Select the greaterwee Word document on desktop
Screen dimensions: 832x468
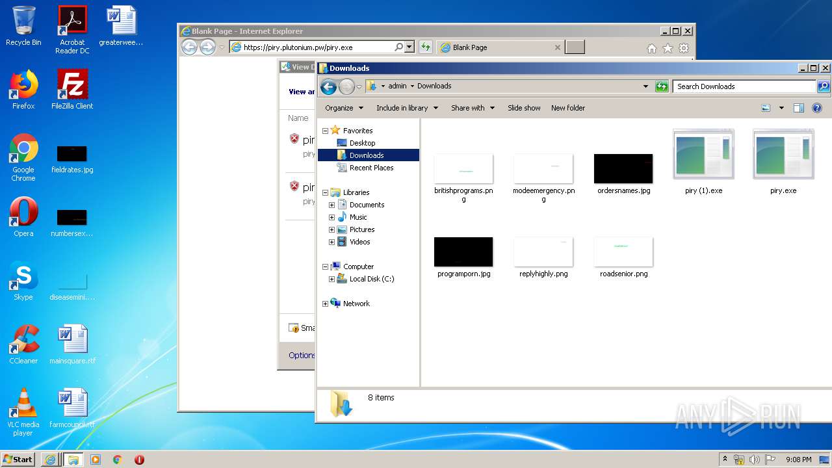[x=121, y=26]
